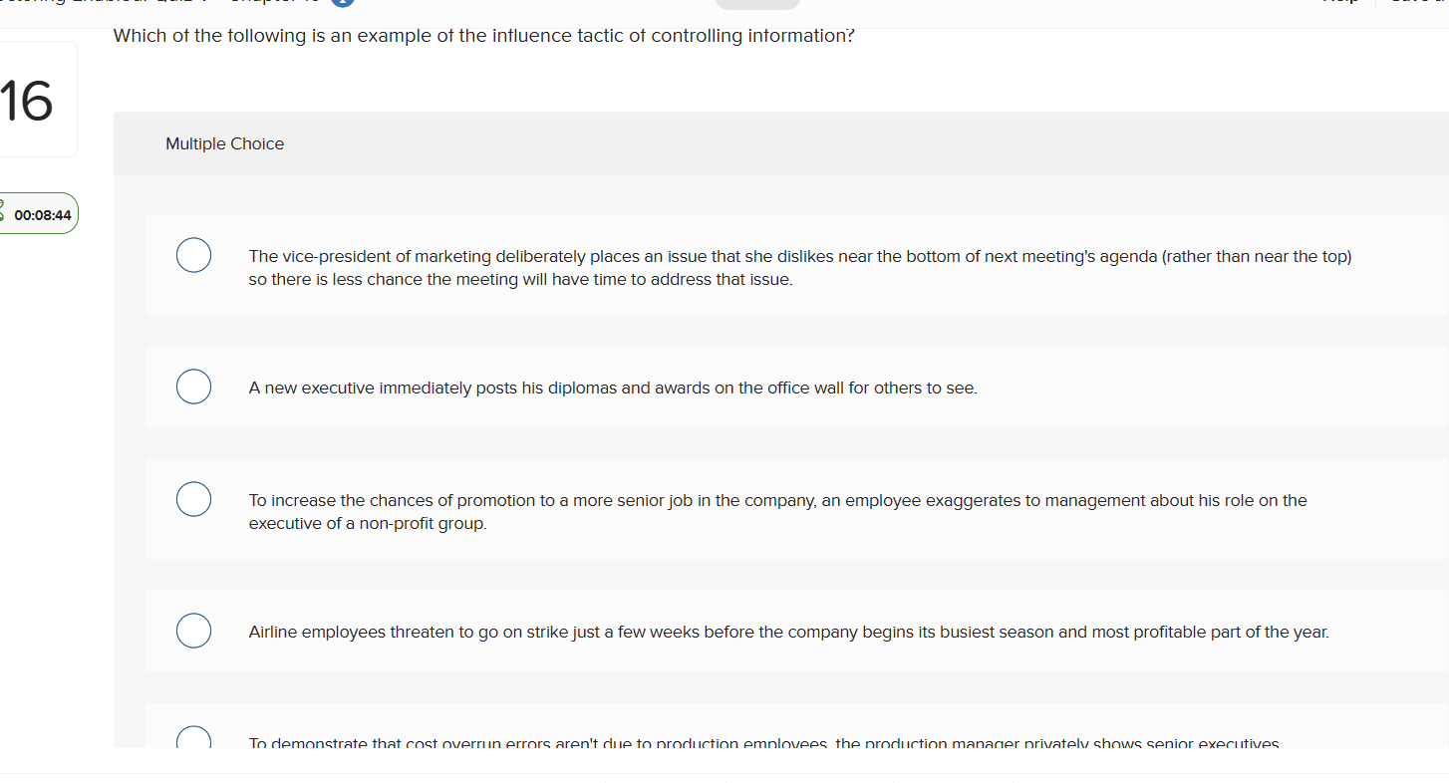Pick the exaggerated non-profit role radio option
This screenshot has height=783, width=1449.
coord(193,499)
